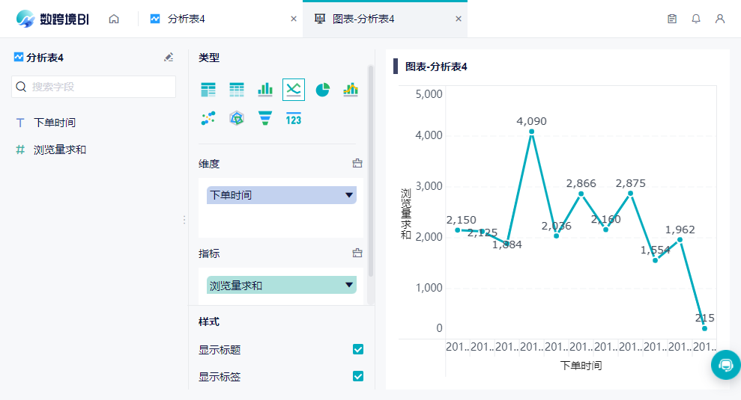Switch to the 分析表4 tab
The width and height of the screenshot is (741, 400).
coord(187,19)
